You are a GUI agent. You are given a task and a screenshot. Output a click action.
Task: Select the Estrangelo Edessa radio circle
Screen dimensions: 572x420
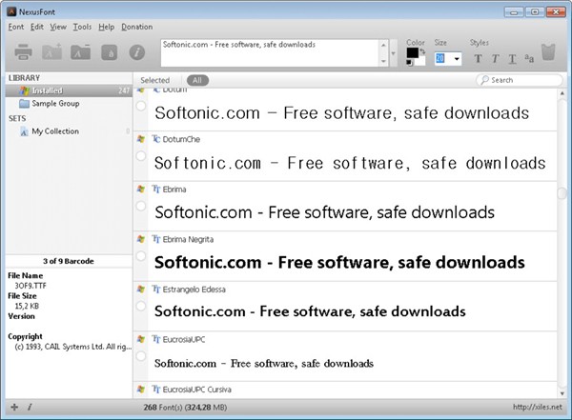click(141, 306)
